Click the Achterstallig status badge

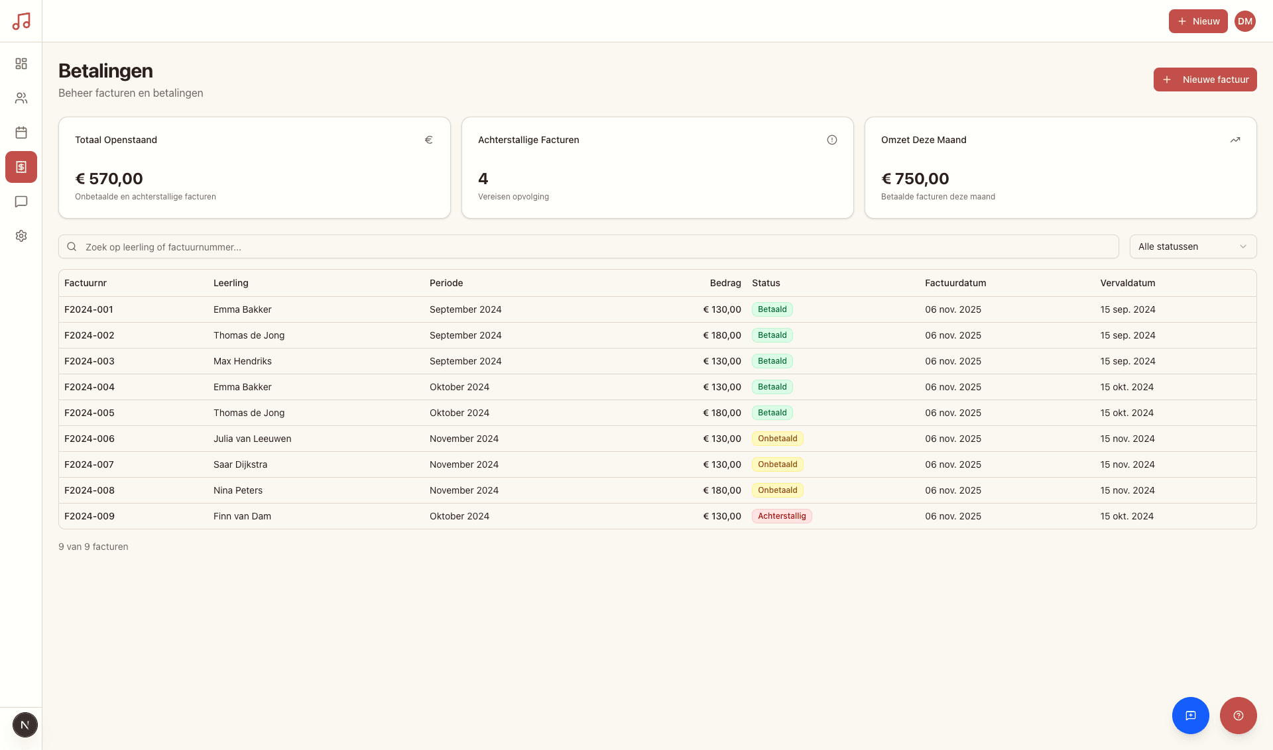782,516
